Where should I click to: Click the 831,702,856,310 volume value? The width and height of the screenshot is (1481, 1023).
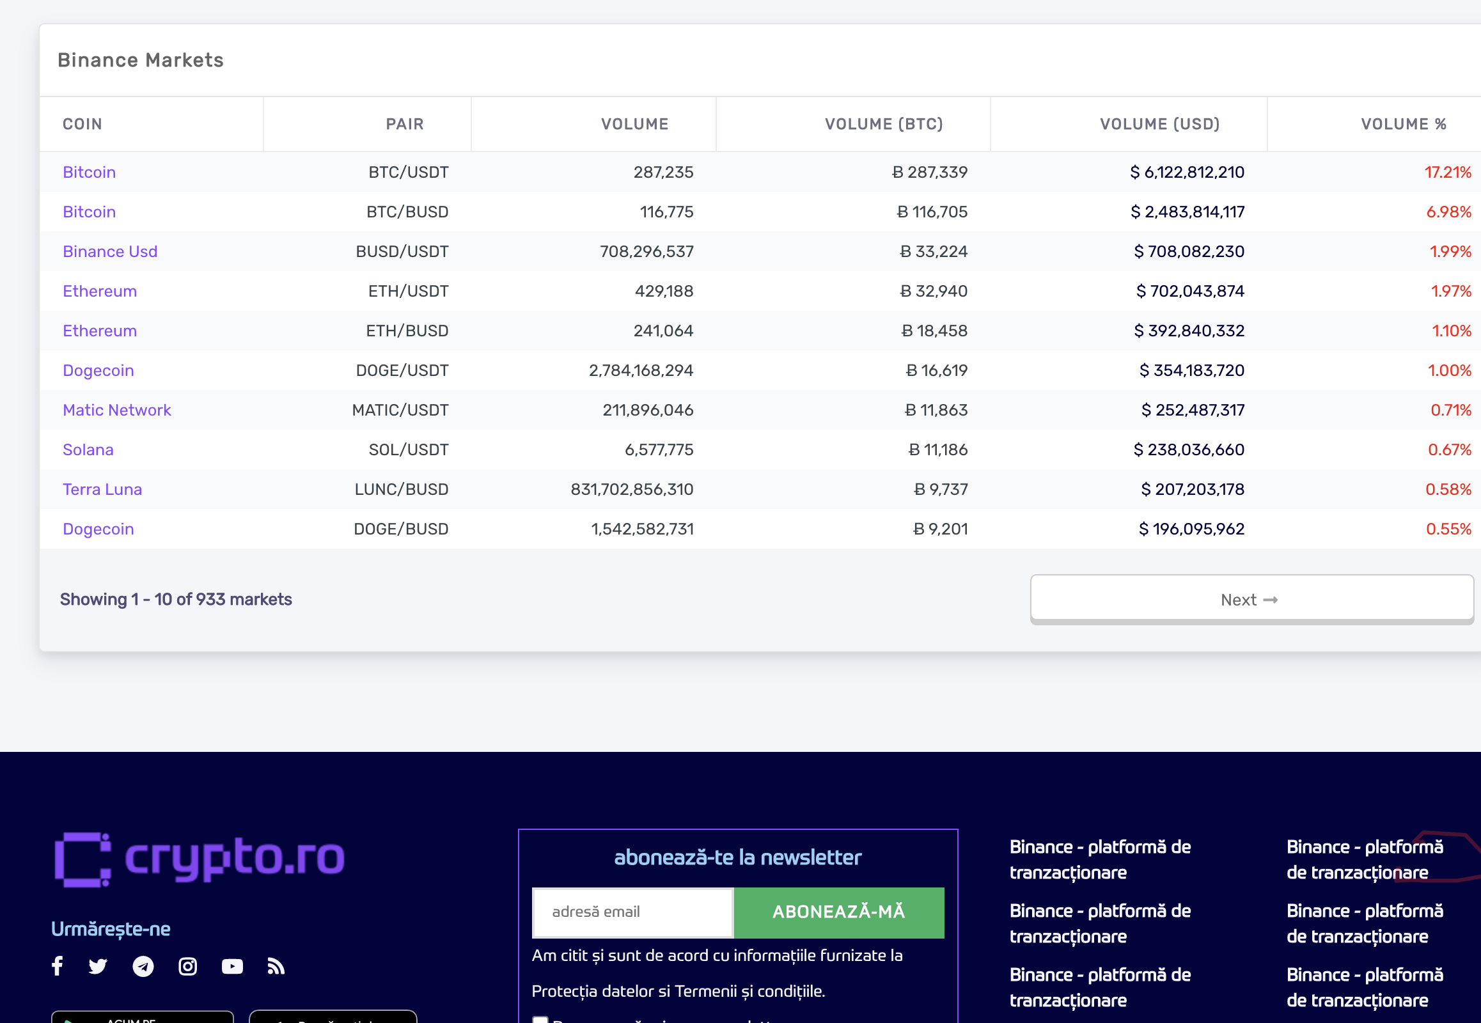tap(632, 490)
